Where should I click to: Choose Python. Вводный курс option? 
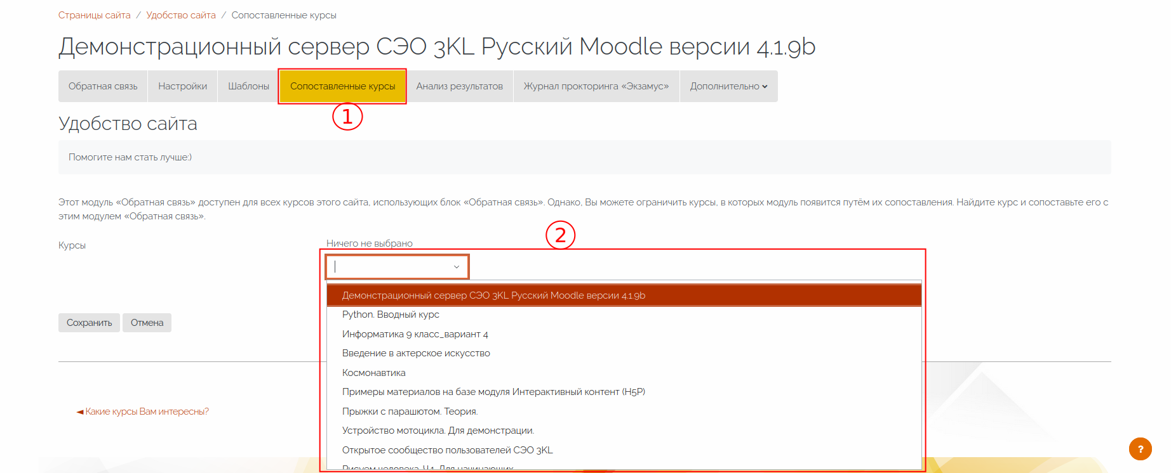[624, 314]
